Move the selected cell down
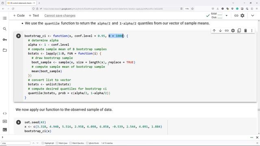 pyautogui.click(x=220, y=31)
